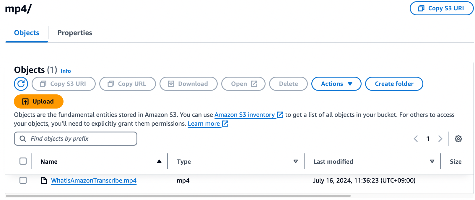Viewport: 475px width, 200px height.
Task: Toggle the select all objects checkbox
Action: 23,161
